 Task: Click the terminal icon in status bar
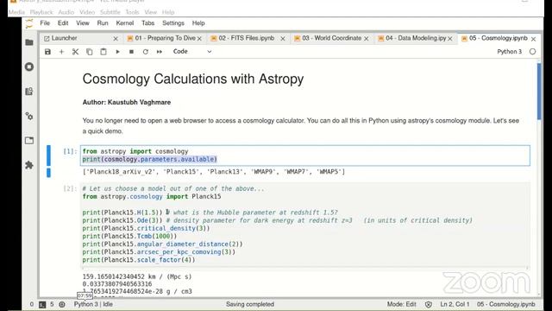coord(42,304)
